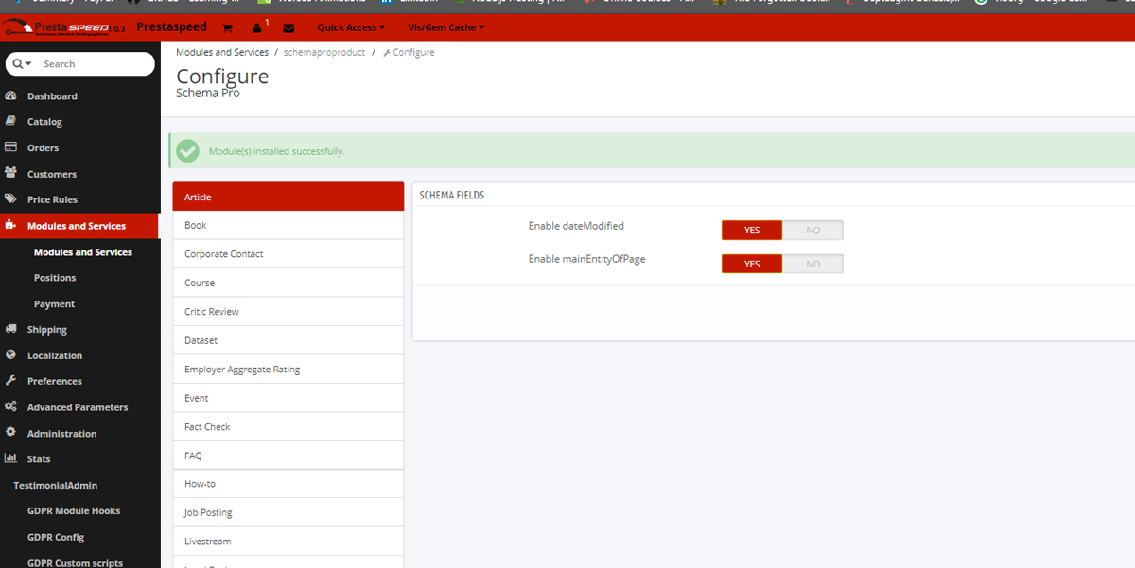Click the Advanced Parameters cogs icon
Image resolution: width=1135 pixels, height=568 pixels.
[x=10, y=406]
